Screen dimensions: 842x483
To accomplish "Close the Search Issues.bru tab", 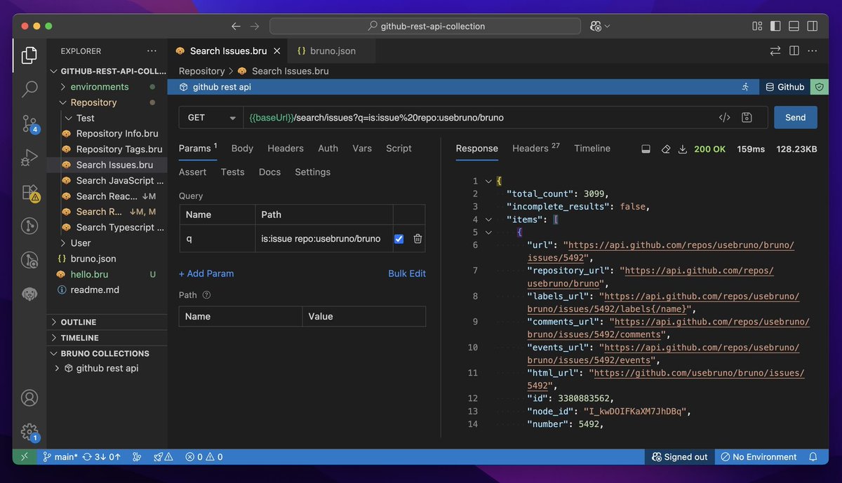I will (277, 50).
